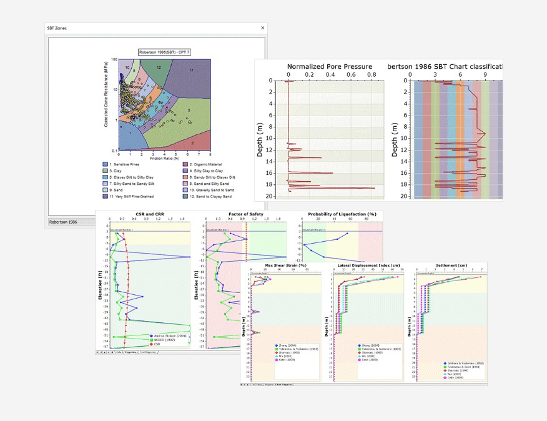The image size is (547, 421).
Task: Click the 'Corrected Cone Resistance (MPa)' axis label
Action: [x=106, y=94]
